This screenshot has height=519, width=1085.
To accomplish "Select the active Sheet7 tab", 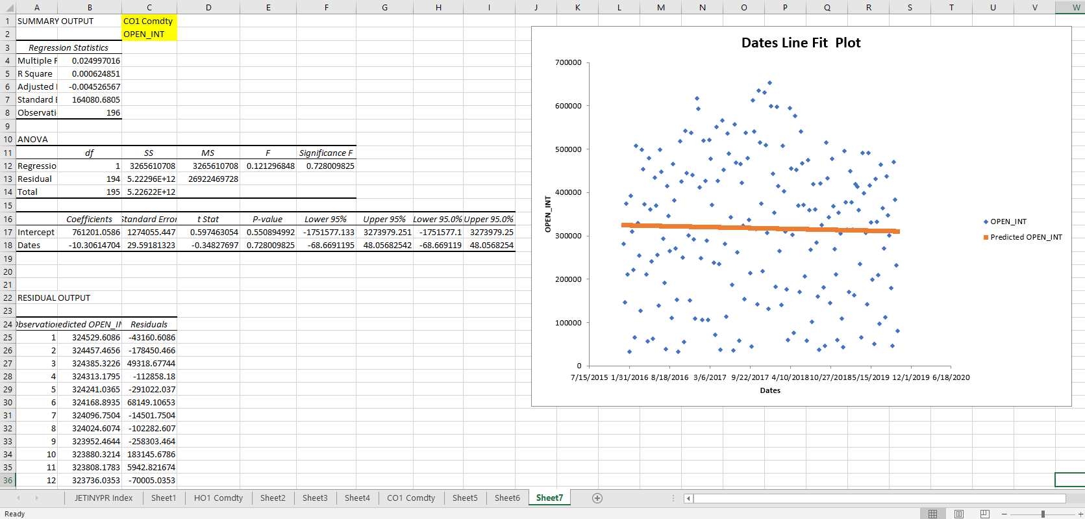I will coord(549,498).
